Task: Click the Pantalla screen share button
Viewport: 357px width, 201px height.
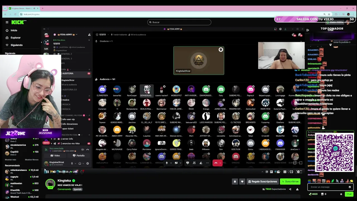Action: point(79,155)
